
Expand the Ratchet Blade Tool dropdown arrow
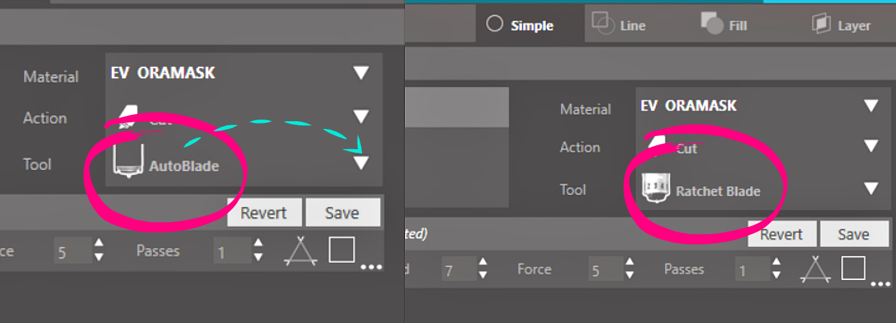[871, 189]
